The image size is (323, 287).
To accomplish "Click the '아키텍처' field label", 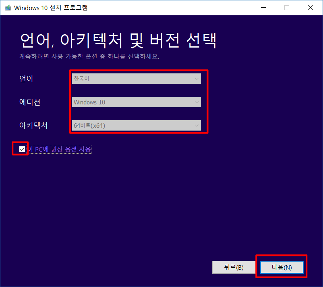I will (x=33, y=125).
